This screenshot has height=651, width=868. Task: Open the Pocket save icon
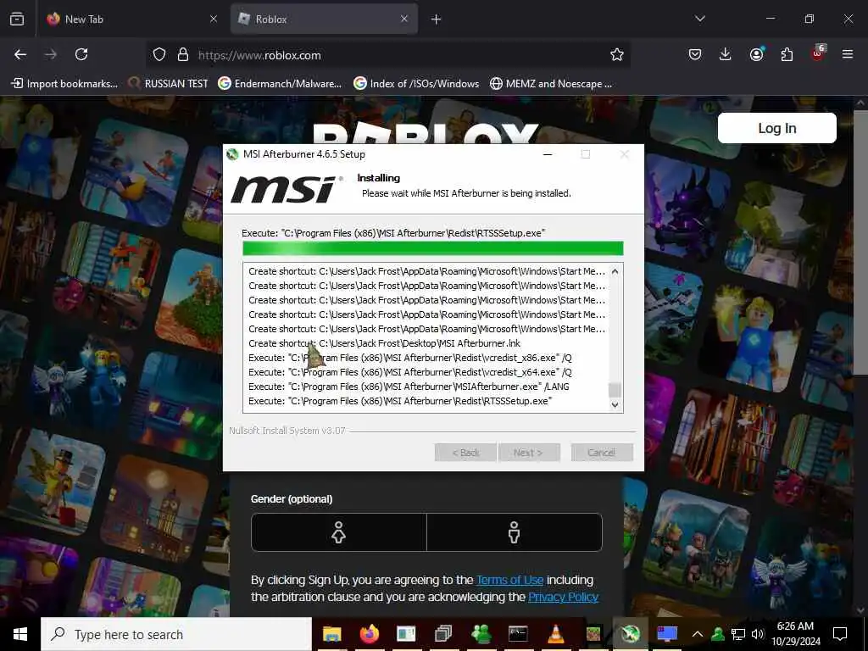tap(695, 54)
